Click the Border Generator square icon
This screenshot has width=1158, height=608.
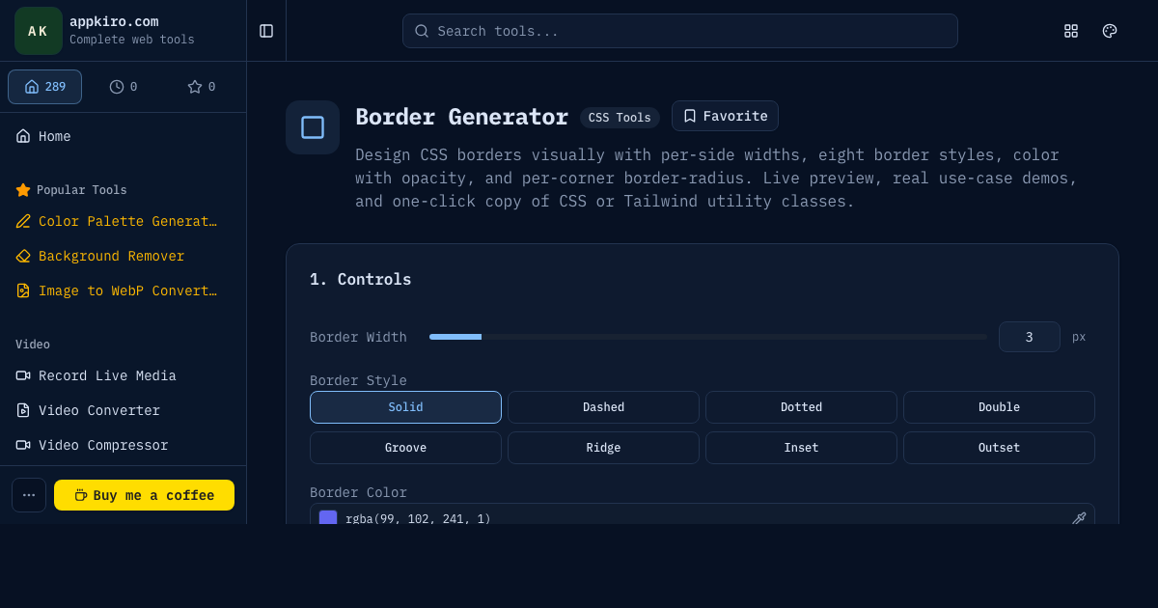click(x=313, y=127)
